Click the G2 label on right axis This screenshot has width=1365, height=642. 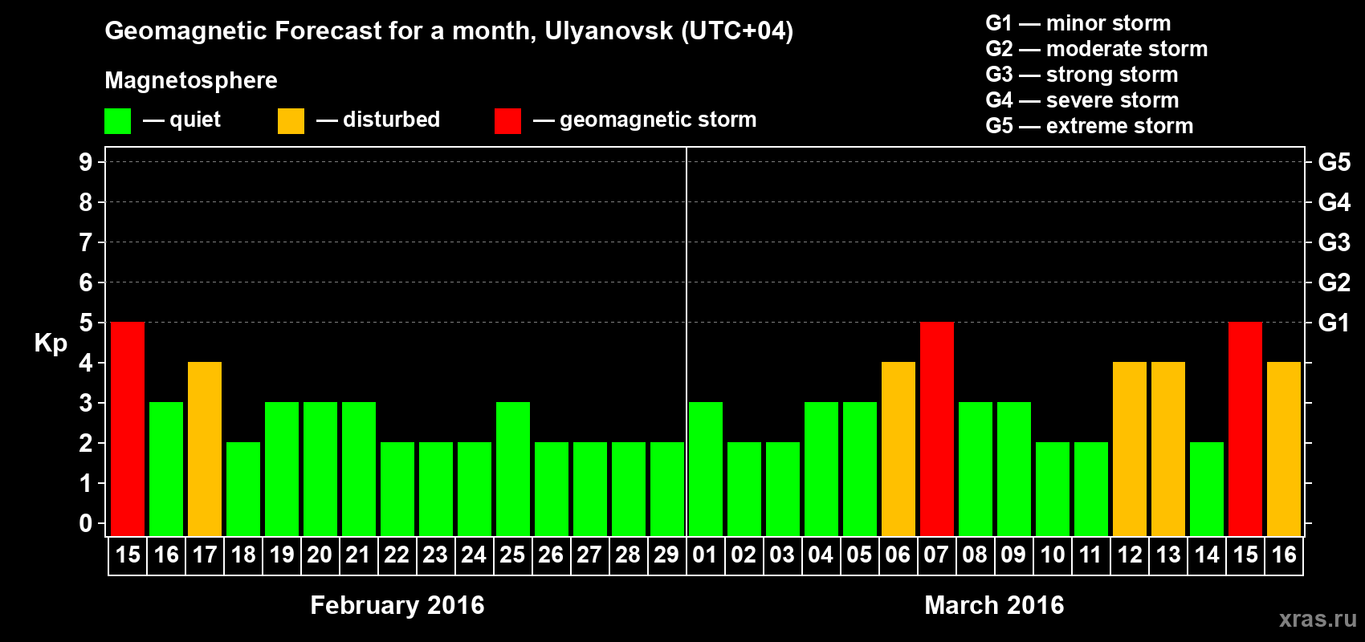pos(1334,282)
